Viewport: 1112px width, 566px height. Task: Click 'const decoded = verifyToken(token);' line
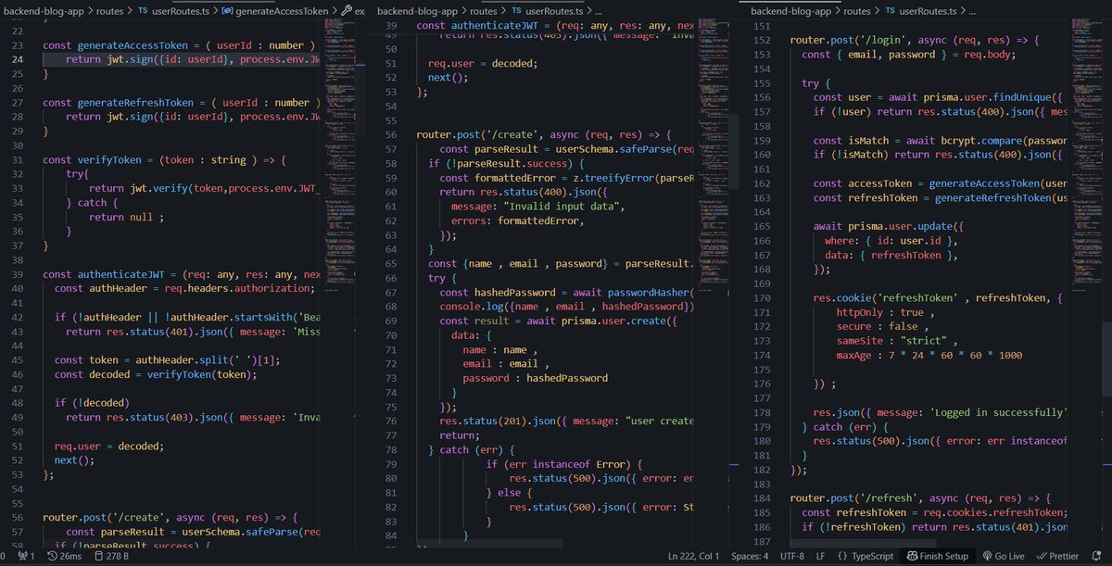[155, 374]
